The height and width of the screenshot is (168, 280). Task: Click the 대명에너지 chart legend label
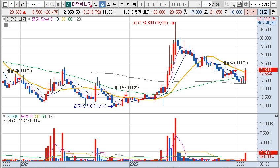pos(16,19)
